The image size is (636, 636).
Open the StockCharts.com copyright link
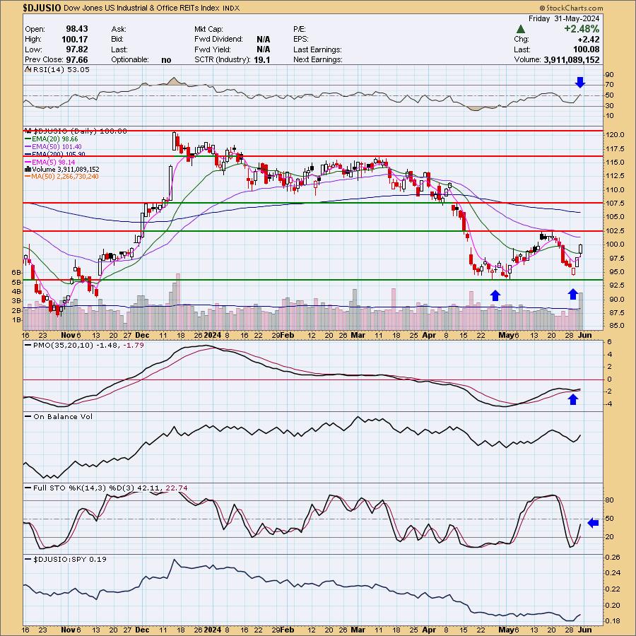(571, 8)
